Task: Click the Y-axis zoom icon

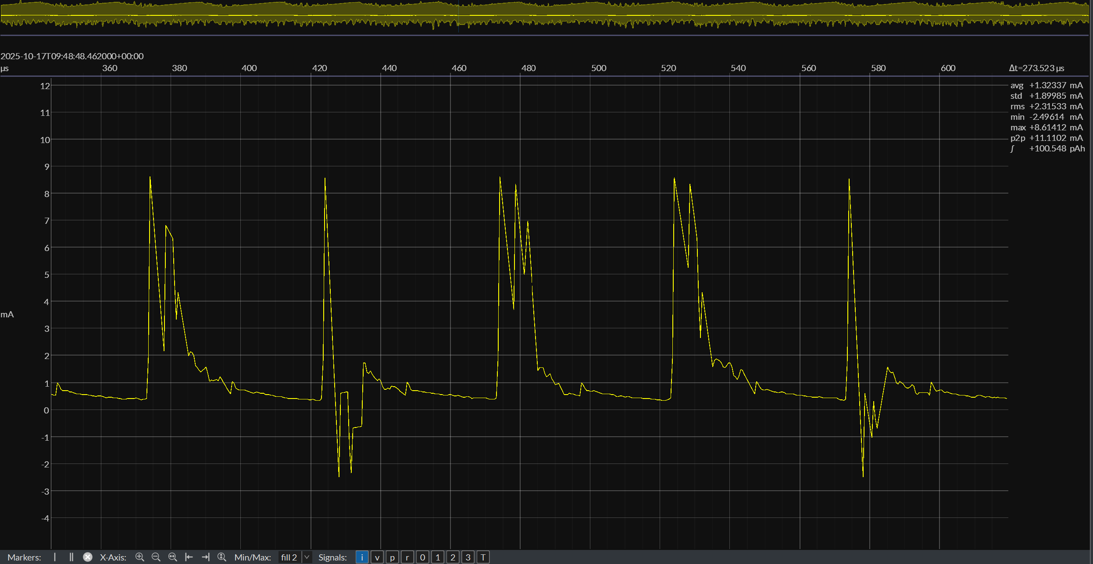Action: pyautogui.click(x=222, y=557)
